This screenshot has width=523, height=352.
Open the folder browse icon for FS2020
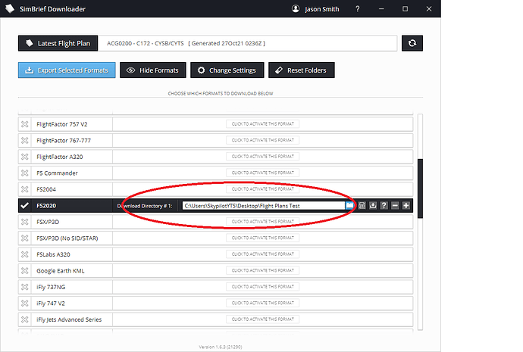[349, 205]
